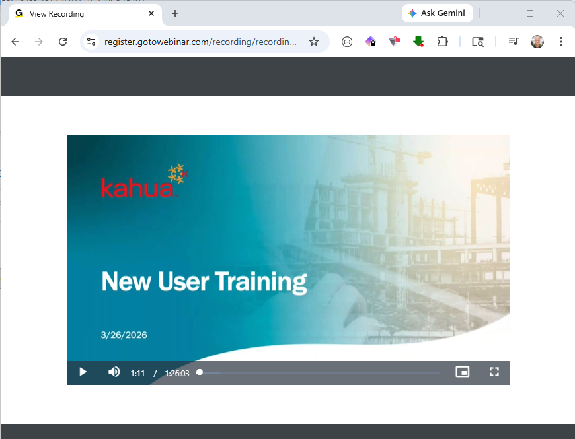This screenshot has width=575, height=439.
Task: Open Chrome's media playback controls
Action: (x=514, y=41)
